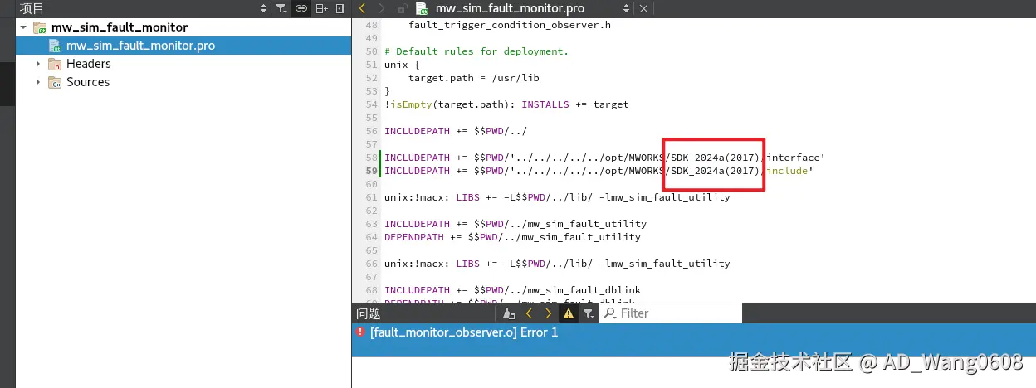Go back in editor history
Viewport: 1036px width, 388px height.
pyautogui.click(x=363, y=8)
